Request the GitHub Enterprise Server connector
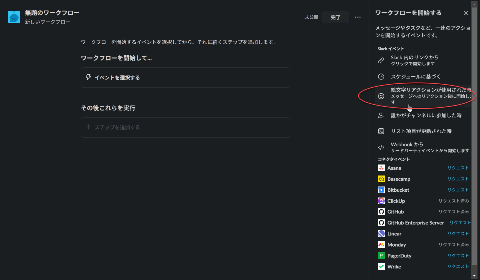Viewport: 480px width, 280px height. (460, 223)
